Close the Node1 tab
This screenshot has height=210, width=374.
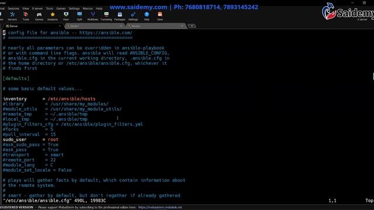point(121,26)
